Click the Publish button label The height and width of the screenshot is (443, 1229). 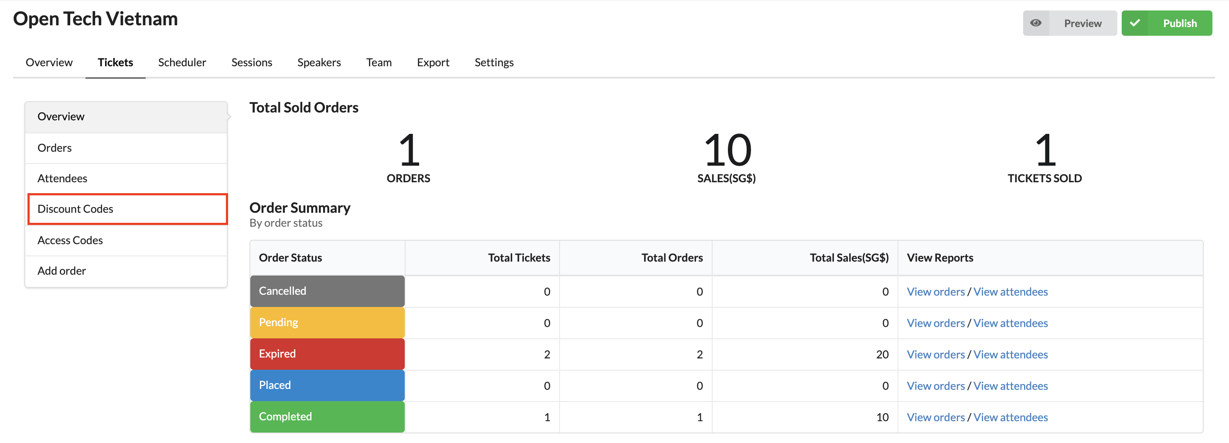[x=1179, y=24]
